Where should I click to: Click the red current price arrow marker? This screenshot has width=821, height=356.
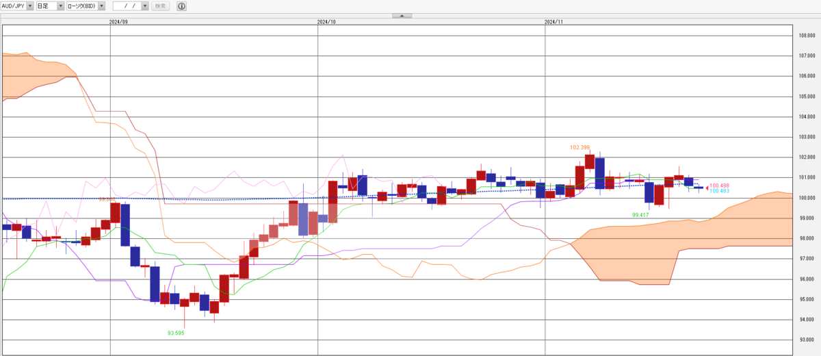pos(707,187)
